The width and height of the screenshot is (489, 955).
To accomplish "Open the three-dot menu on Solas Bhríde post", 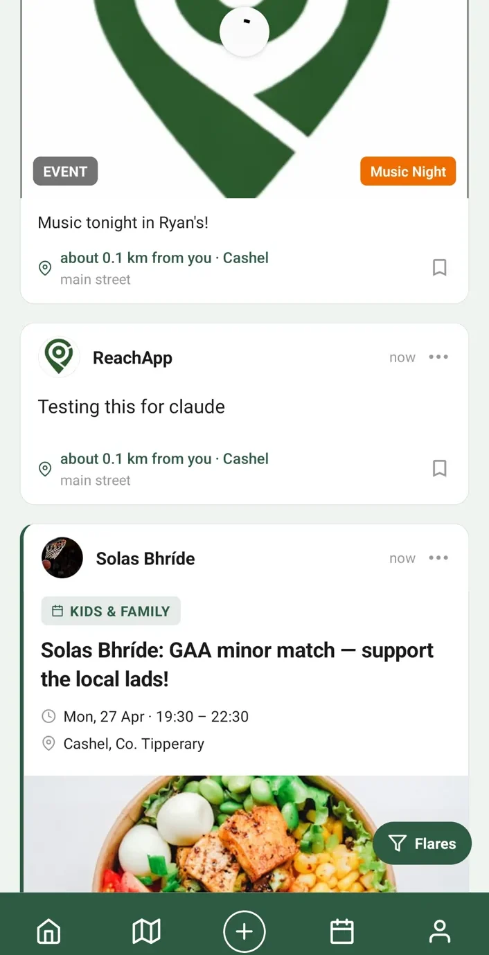I will coord(438,557).
